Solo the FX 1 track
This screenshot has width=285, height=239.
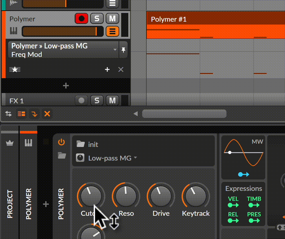97,100
